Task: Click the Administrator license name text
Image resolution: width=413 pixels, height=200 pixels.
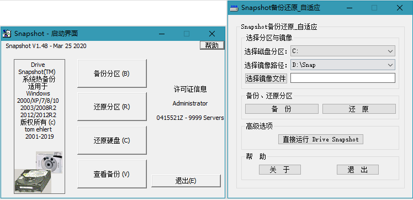Action: [190, 103]
